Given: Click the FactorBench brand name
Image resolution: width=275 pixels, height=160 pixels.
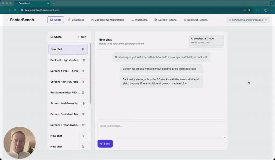Looking at the screenshot, I should click(x=22, y=20).
